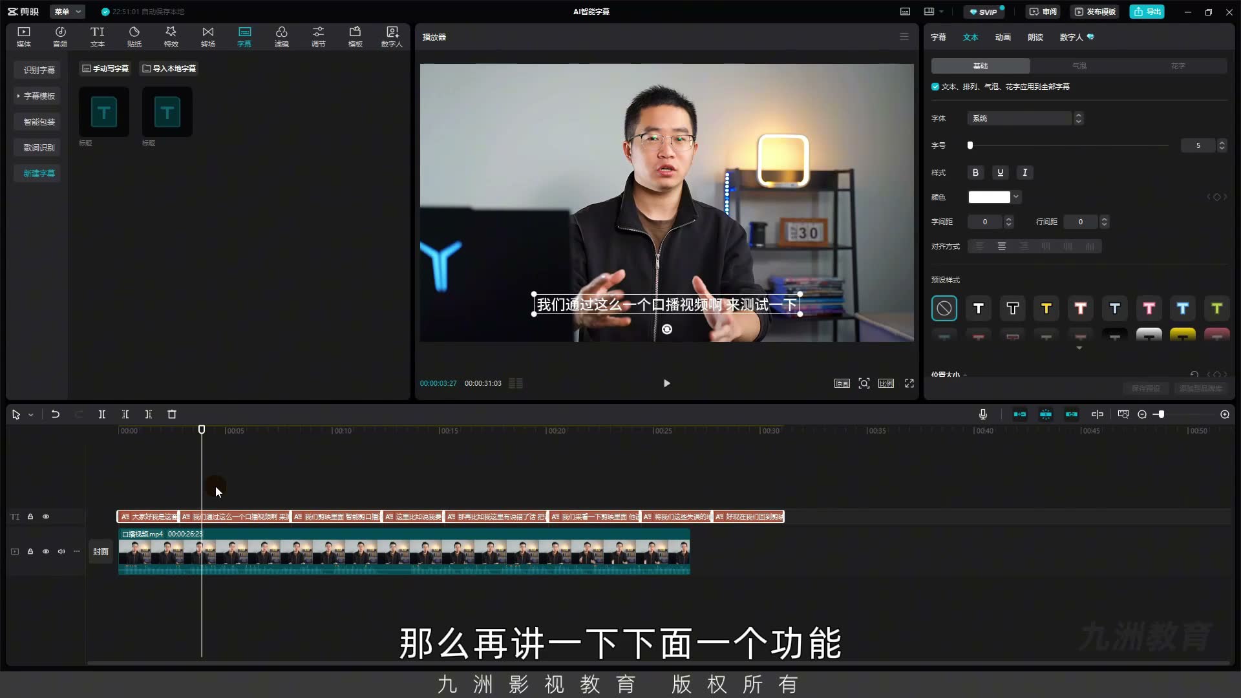Toggle visibility eye of the subtitle track
The width and height of the screenshot is (1241, 698).
coord(46,516)
